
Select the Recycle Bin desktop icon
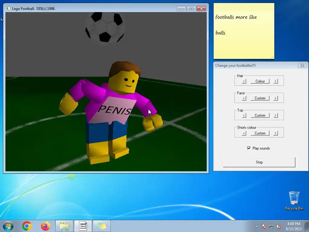(x=294, y=201)
